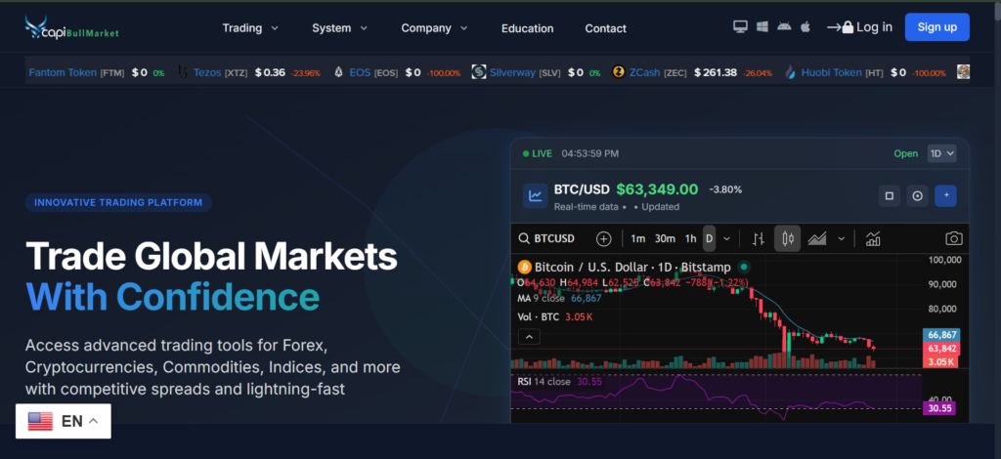Expand the System menu
The height and width of the screenshot is (459, 1001).
339,28
